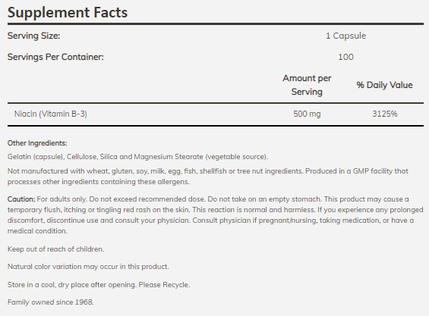The image size is (429, 316).
Task: Click the Other Ingredients heading
Action: (37, 143)
